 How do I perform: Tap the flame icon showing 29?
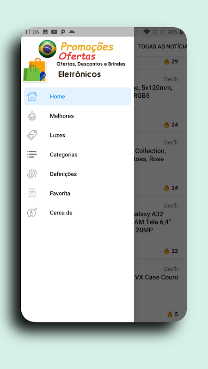point(167,62)
